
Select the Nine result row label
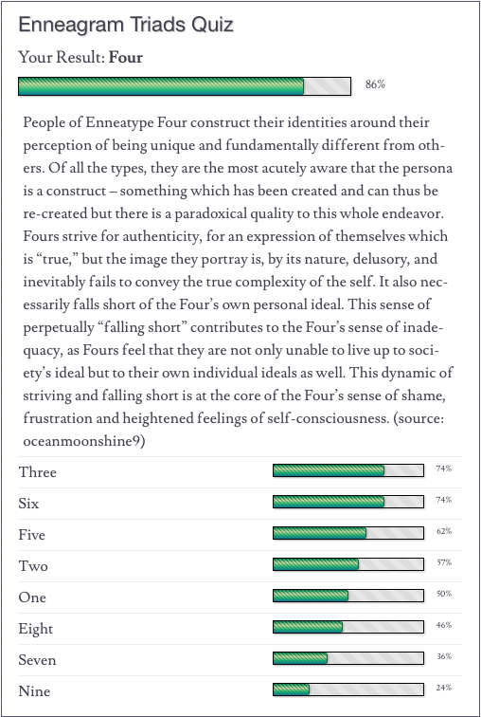(x=34, y=691)
